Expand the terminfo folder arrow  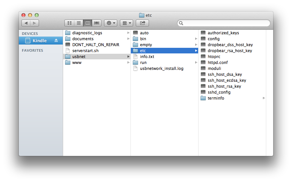pos(264,98)
